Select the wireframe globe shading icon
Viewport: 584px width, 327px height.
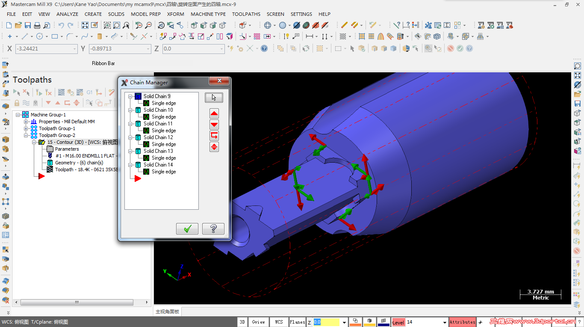268,25
